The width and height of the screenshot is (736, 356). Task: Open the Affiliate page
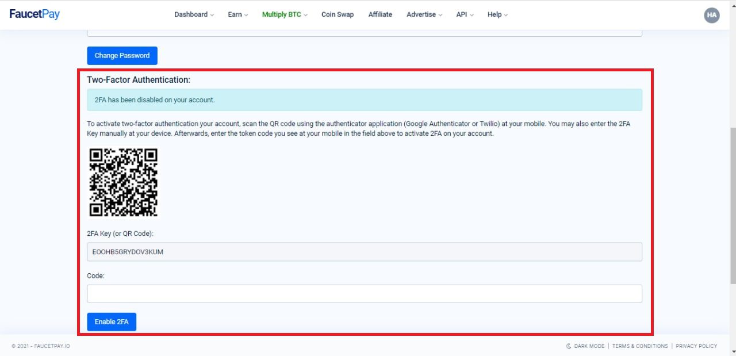pyautogui.click(x=380, y=14)
